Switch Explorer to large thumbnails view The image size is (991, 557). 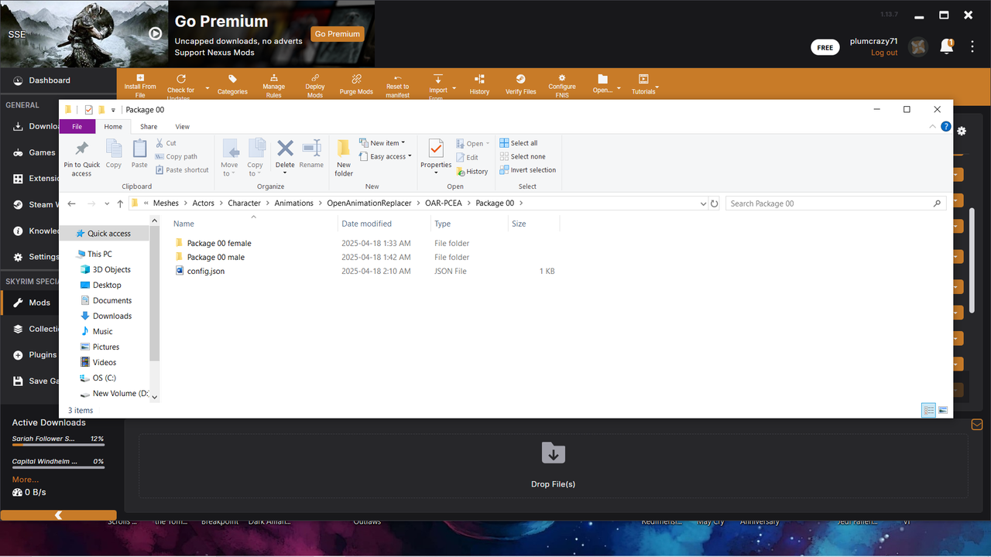pos(943,410)
